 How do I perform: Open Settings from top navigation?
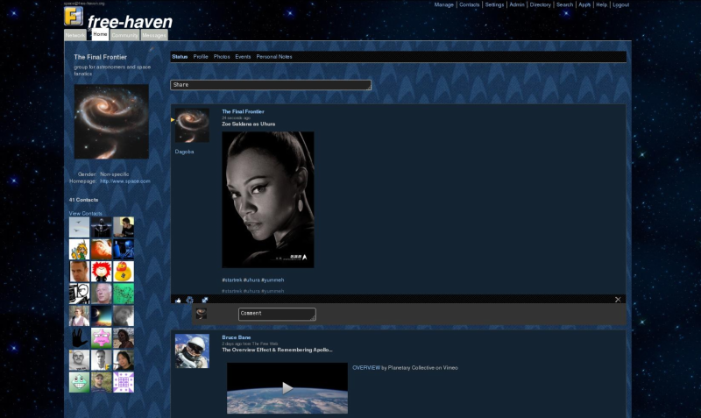pyautogui.click(x=494, y=4)
